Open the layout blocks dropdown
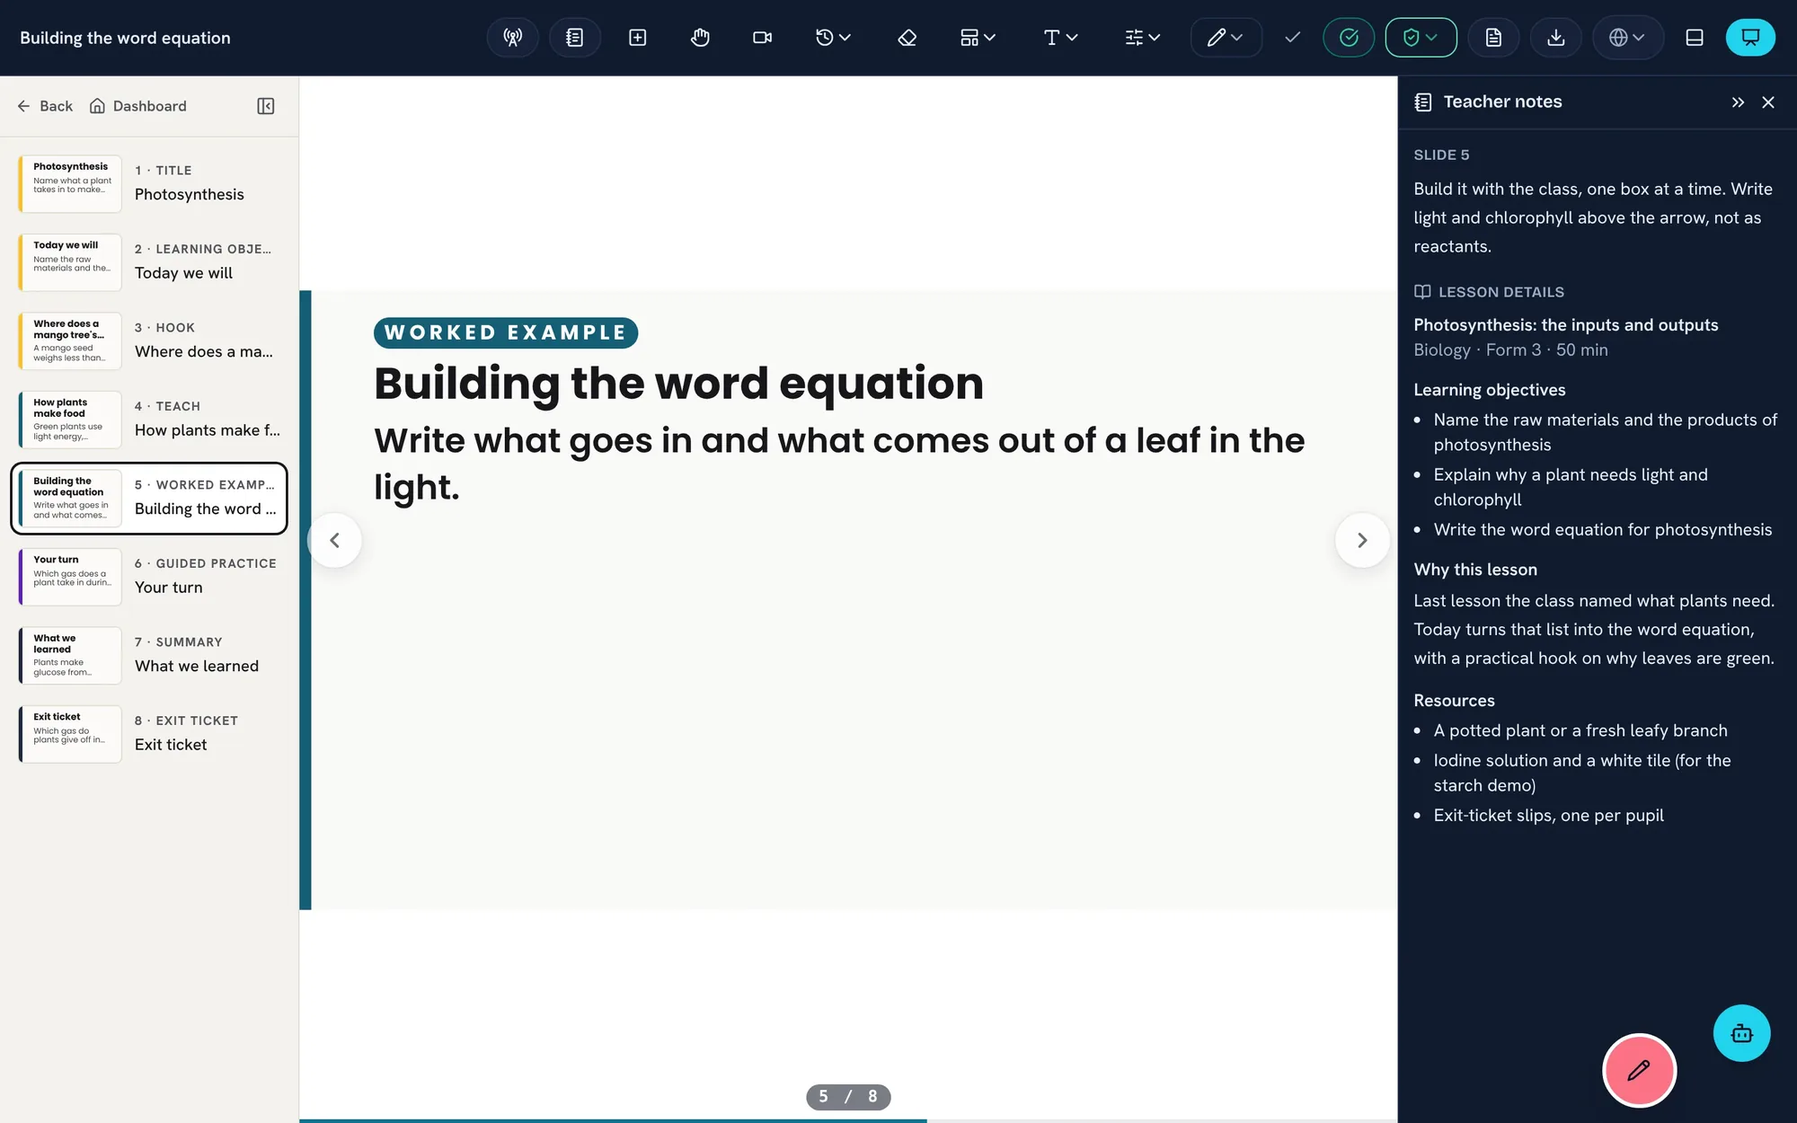 978,38
